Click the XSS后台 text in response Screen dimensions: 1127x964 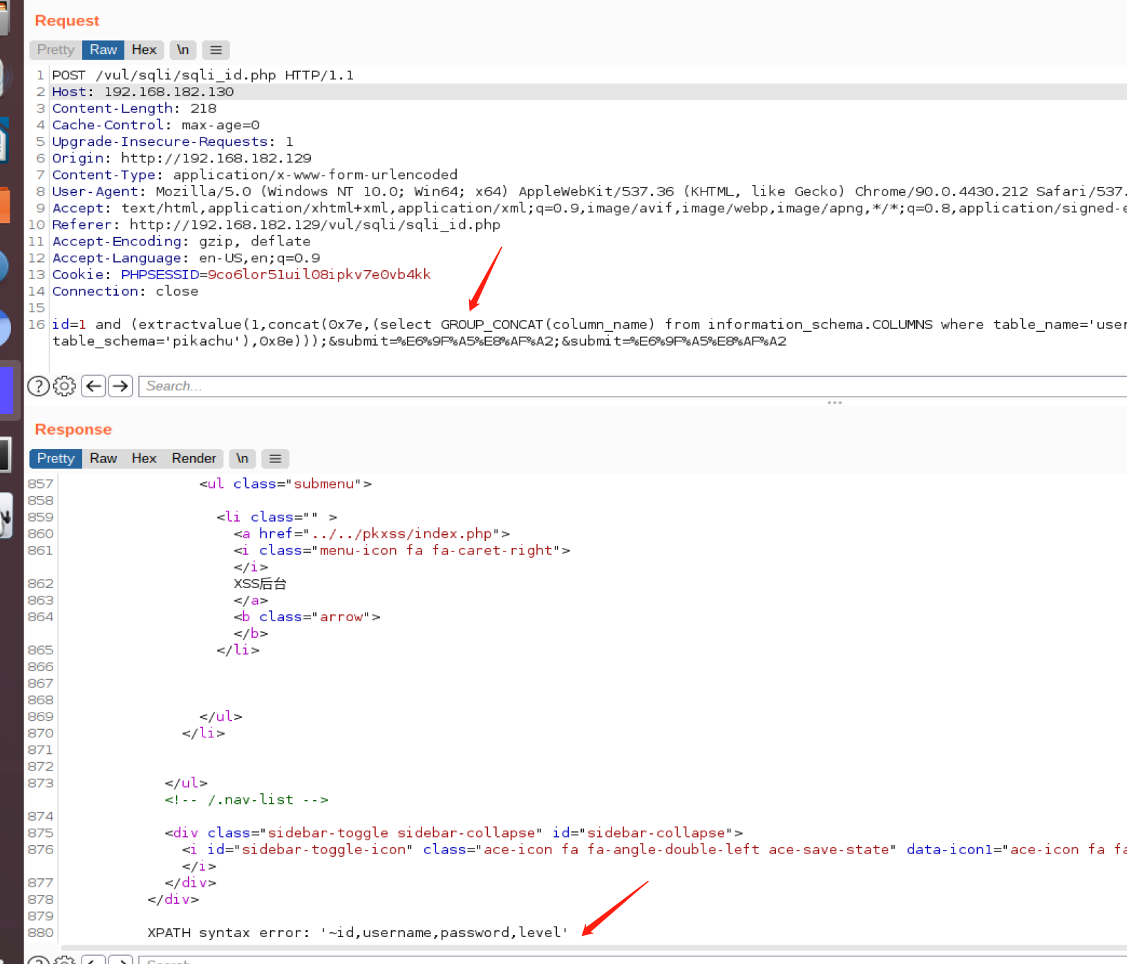260,583
